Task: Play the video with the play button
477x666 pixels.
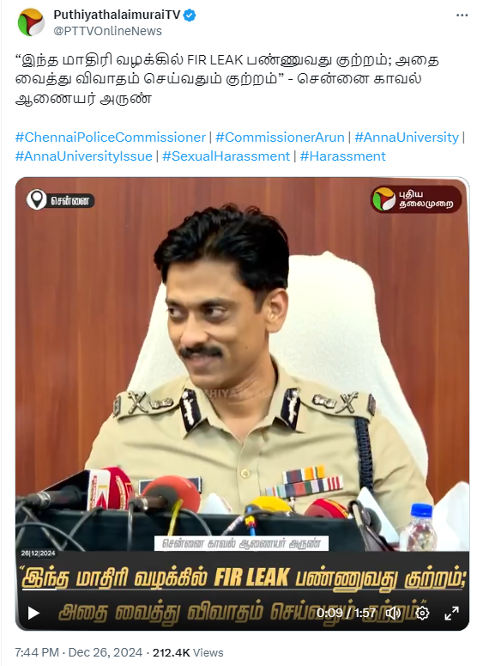Action: pos(33,613)
